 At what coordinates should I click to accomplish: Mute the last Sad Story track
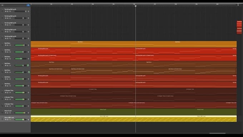[x=6, y=86]
